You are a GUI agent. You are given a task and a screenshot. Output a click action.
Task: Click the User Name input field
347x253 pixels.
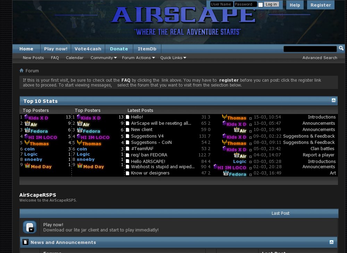tap(221, 4)
